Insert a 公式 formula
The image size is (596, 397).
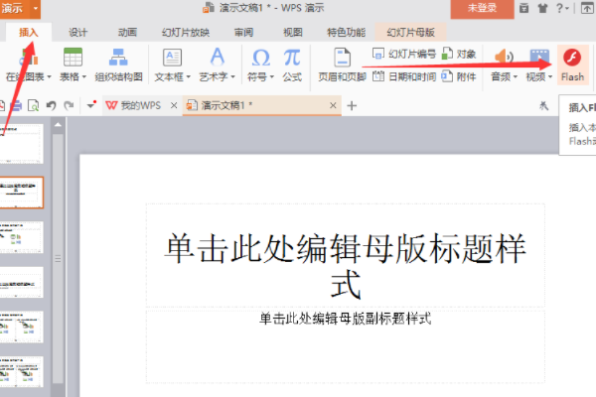pos(292,65)
